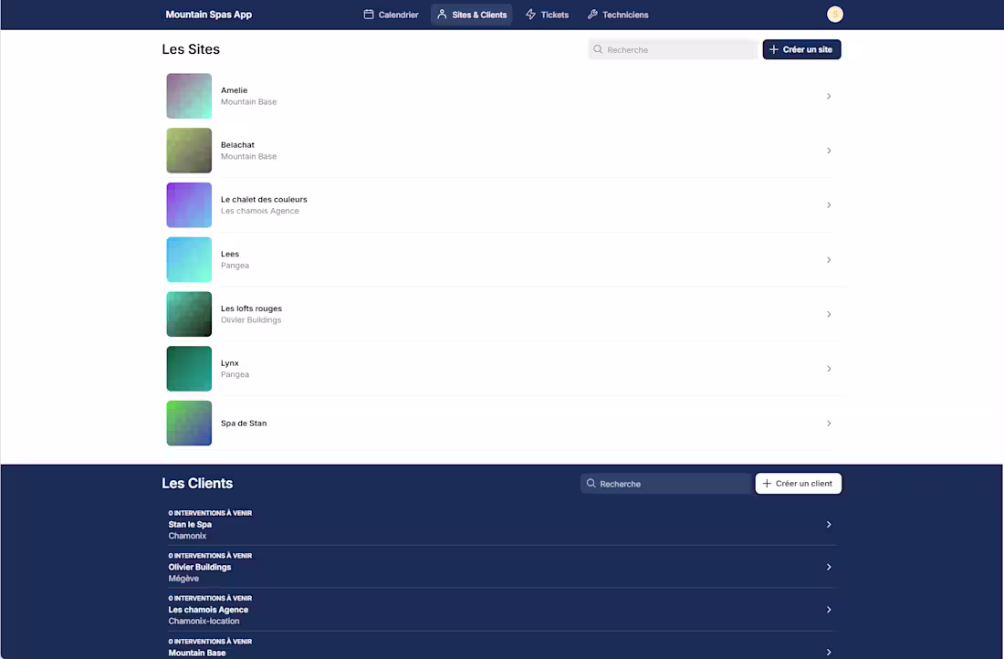Screen dimensions: 1004x659
Task: Click the Créer un site button
Action: tap(801, 49)
